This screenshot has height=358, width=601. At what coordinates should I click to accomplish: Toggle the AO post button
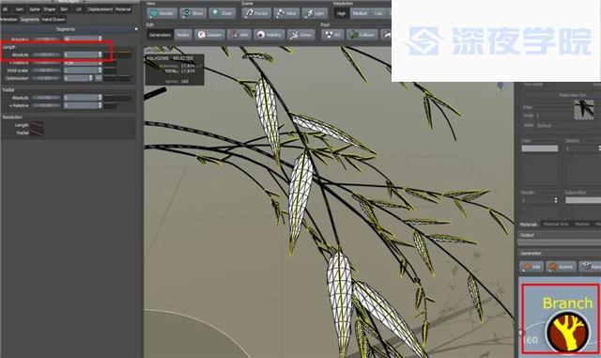332,35
